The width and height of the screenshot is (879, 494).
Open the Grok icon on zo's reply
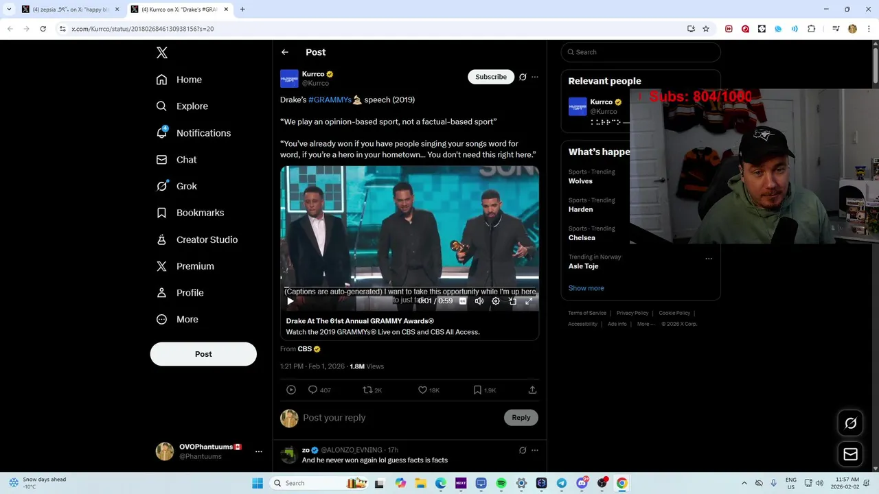coord(523,450)
